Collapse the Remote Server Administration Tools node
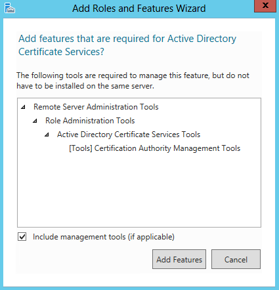 coord(23,107)
